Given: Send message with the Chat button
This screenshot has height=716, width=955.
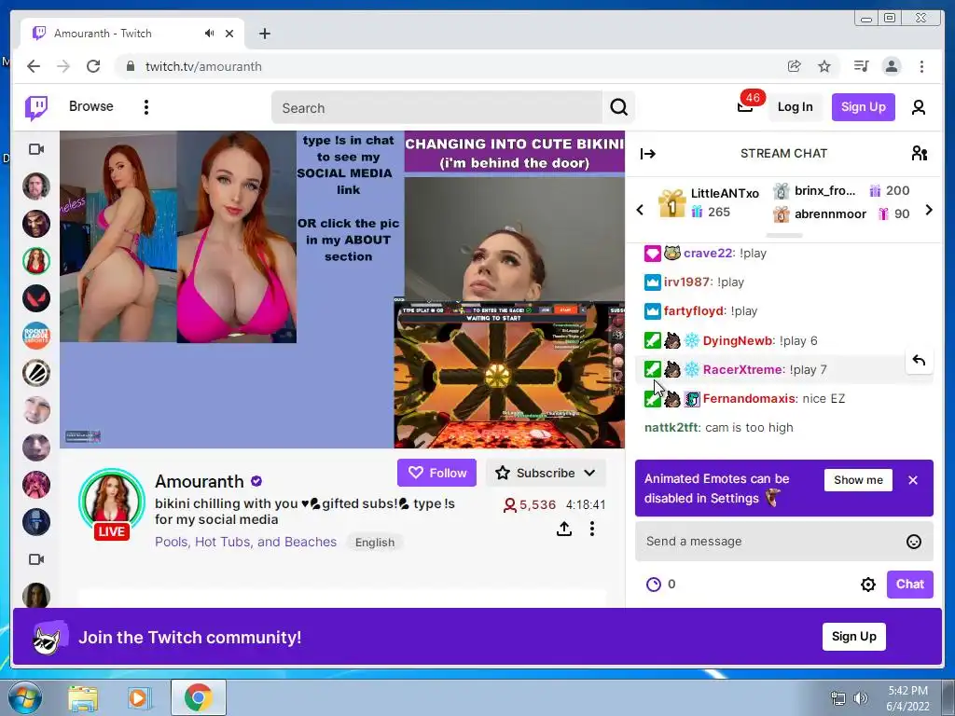Looking at the screenshot, I should (x=910, y=585).
